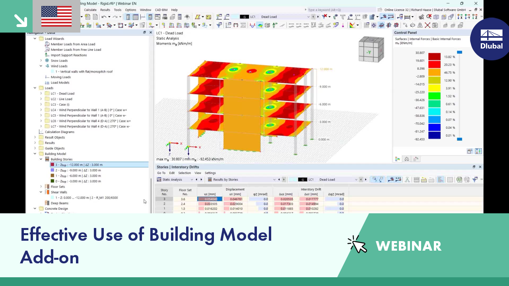Open the Dead Load dropdown in Stories panel

point(356,180)
